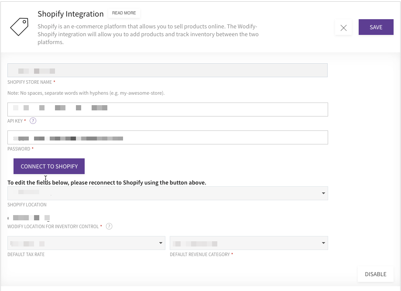Focus the Password input field
The width and height of the screenshot is (401, 291).
[168, 137]
